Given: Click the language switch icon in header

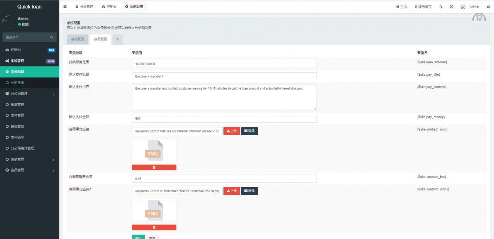Looking at the screenshot, I should (441, 7).
